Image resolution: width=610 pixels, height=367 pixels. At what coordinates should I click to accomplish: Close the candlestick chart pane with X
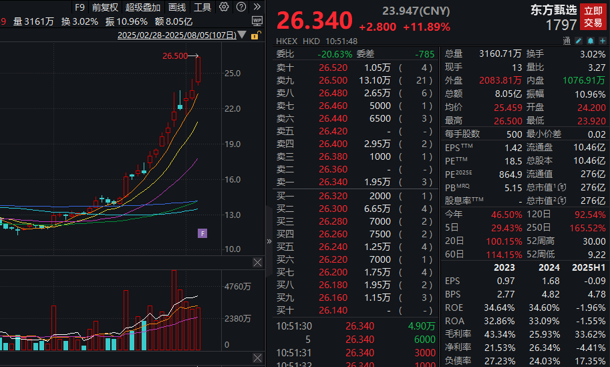point(257,262)
